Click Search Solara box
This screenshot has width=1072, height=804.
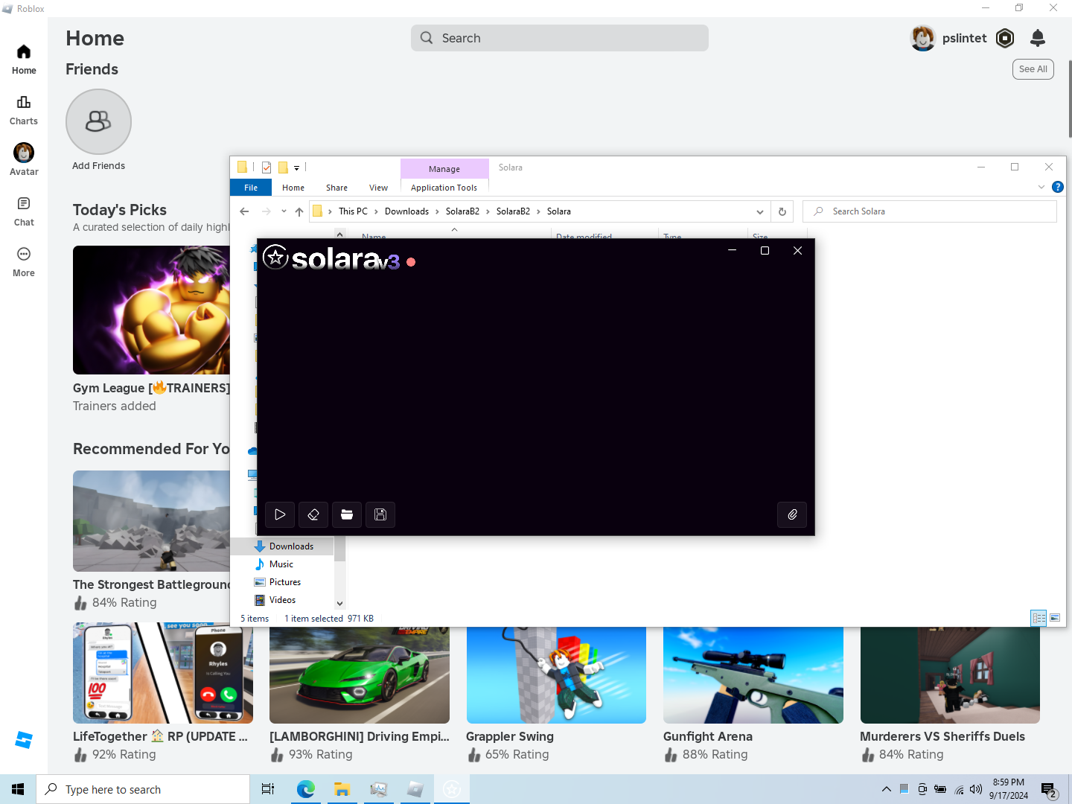coord(930,211)
